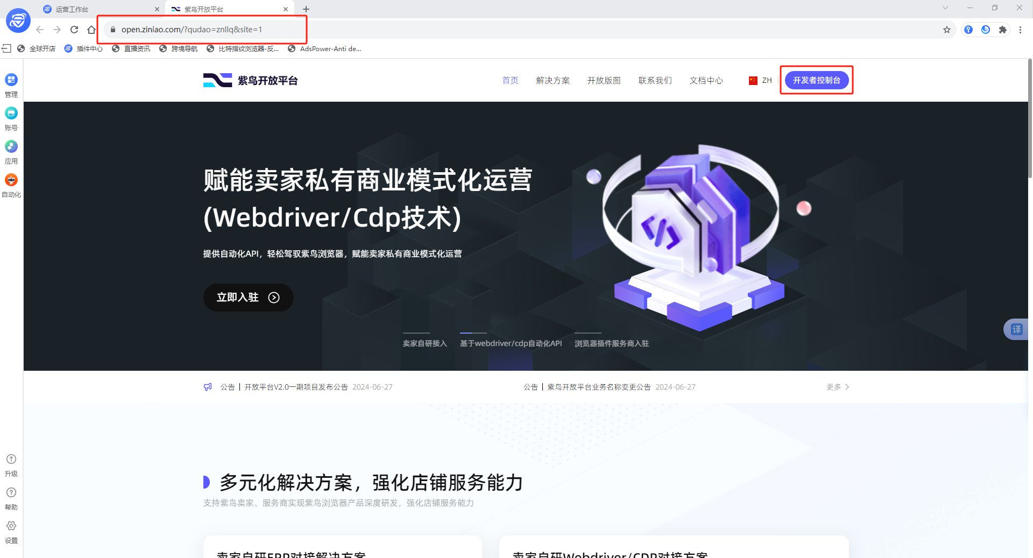Open the 开放版图 nav item

pos(604,80)
